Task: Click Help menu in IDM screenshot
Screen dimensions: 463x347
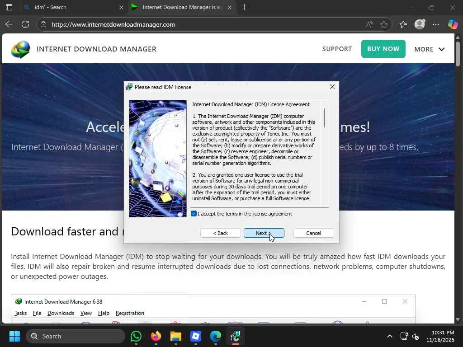Action: (x=104, y=313)
